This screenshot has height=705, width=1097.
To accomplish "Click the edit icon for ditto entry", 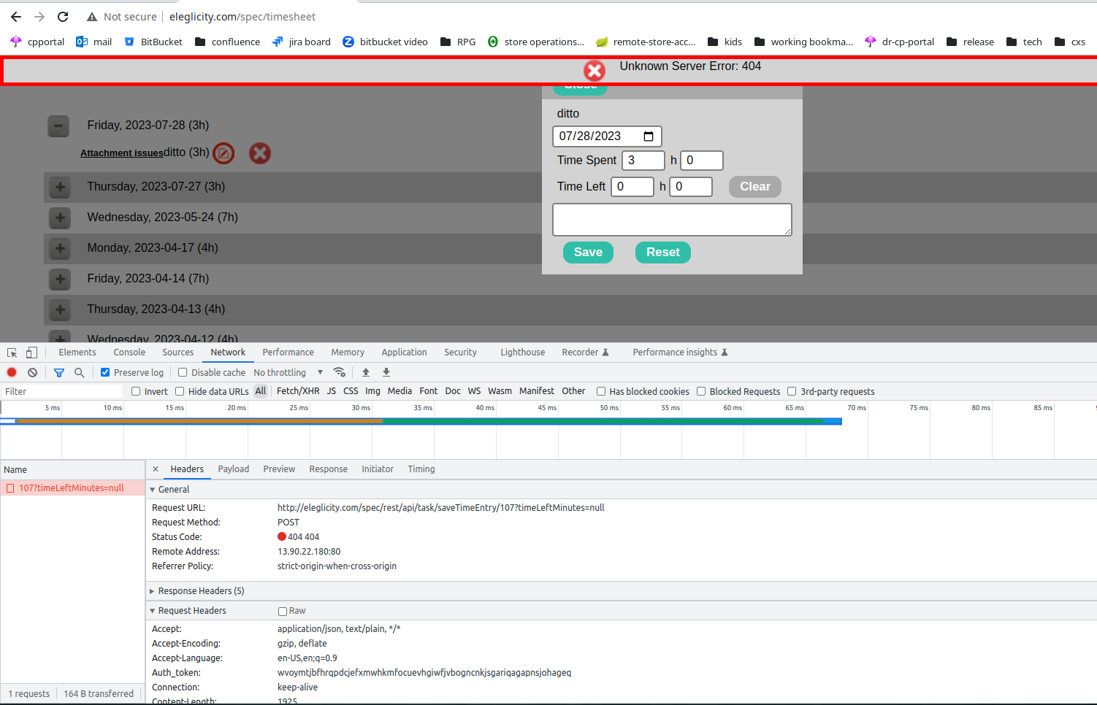I will 223,153.
